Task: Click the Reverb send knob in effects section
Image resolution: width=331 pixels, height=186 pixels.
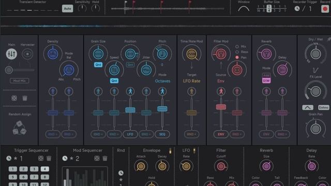Action: (x=266, y=54)
